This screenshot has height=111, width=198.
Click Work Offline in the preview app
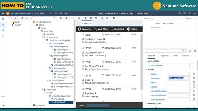click(101, 29)
